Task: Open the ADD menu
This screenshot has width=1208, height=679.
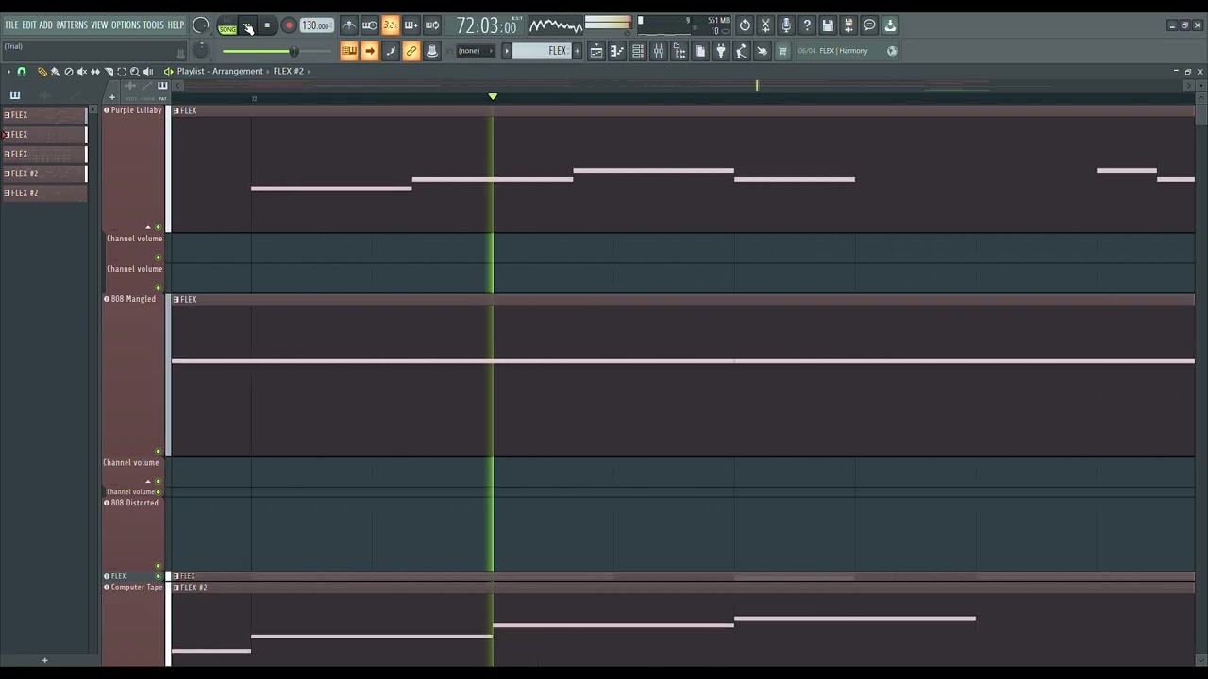Action: [x=45, y=25]
